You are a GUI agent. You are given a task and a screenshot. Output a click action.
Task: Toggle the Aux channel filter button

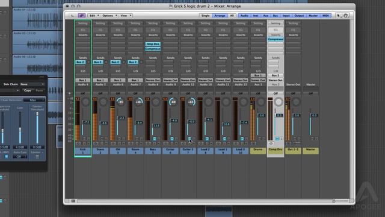click(x=266, y=16)
